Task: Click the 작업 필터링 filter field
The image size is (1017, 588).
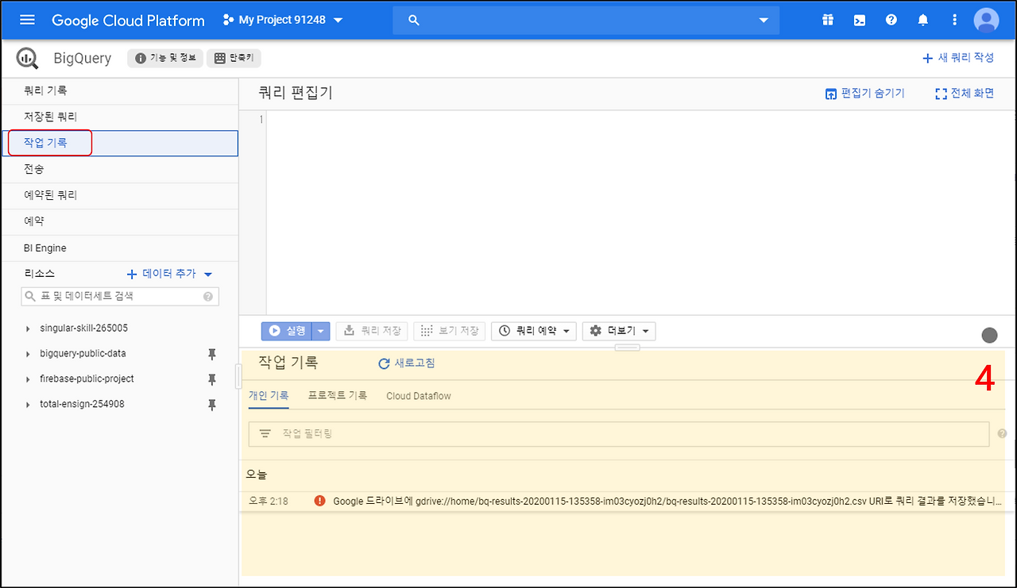Action: [x=619, y=433]
